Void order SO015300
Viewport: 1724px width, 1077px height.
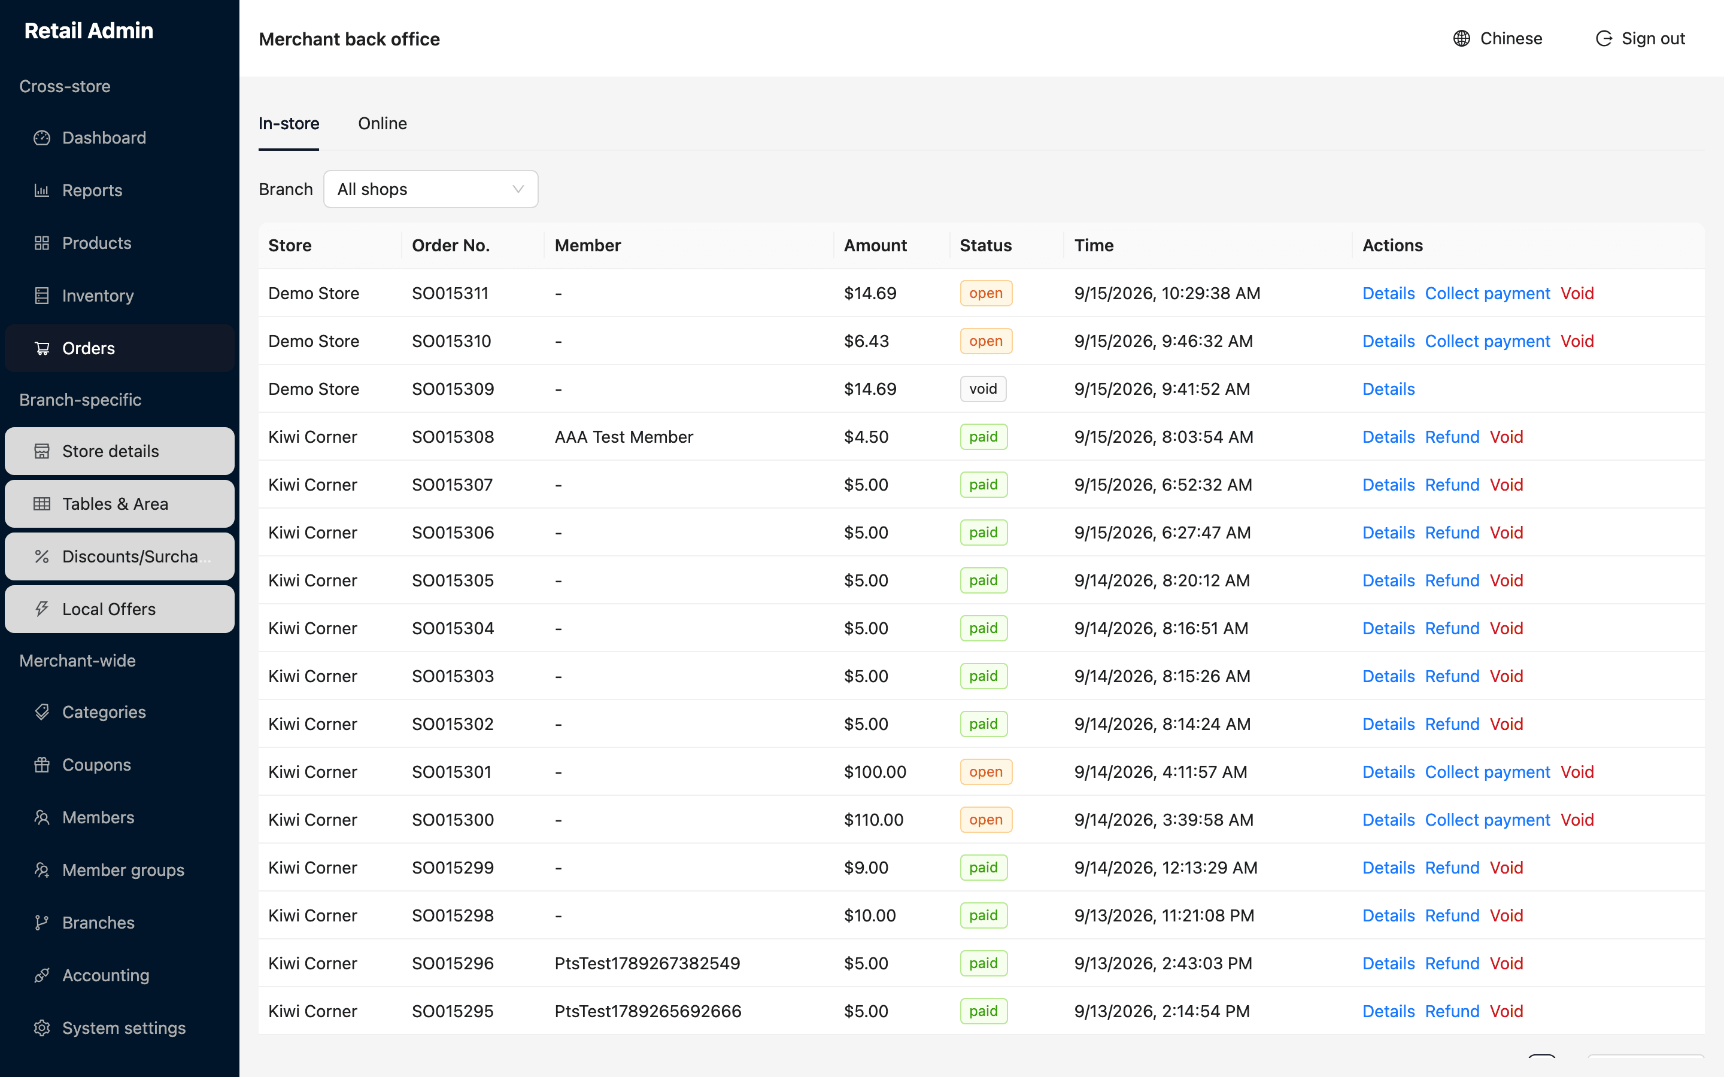click(1577, 820)
